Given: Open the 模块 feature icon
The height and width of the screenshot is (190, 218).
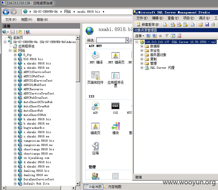Looking at the screenshot, I should 115,129.
